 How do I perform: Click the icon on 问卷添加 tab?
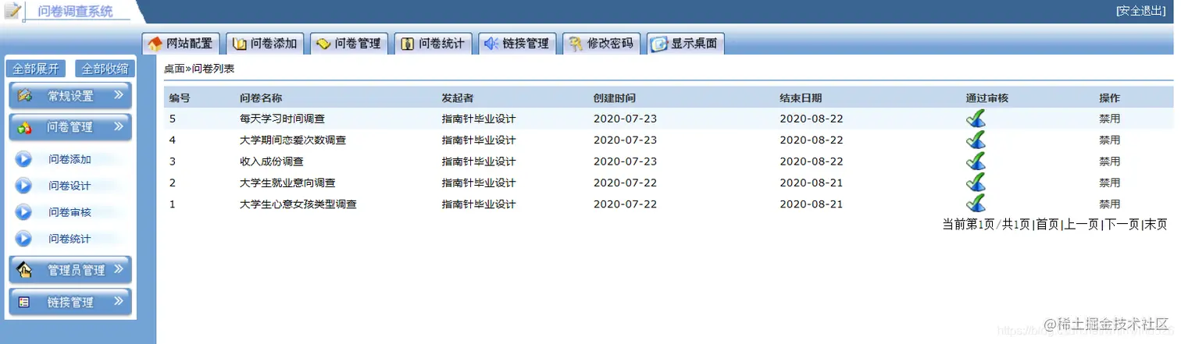[x=240, y=44]
